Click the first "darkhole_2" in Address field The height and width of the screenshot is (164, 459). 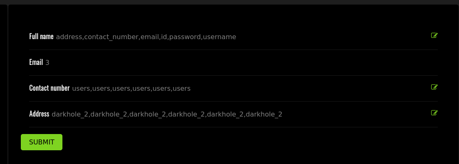[70, 114]
